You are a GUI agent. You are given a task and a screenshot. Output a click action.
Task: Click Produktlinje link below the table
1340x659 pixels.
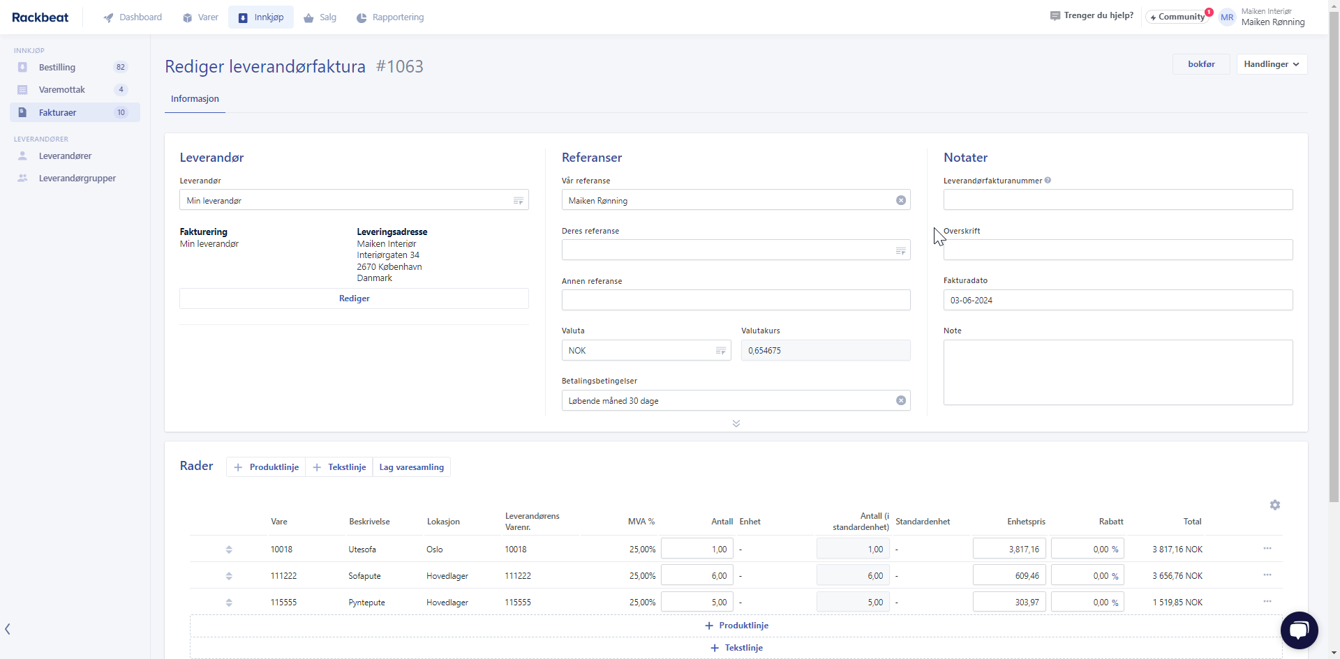(x=736, y=626)
